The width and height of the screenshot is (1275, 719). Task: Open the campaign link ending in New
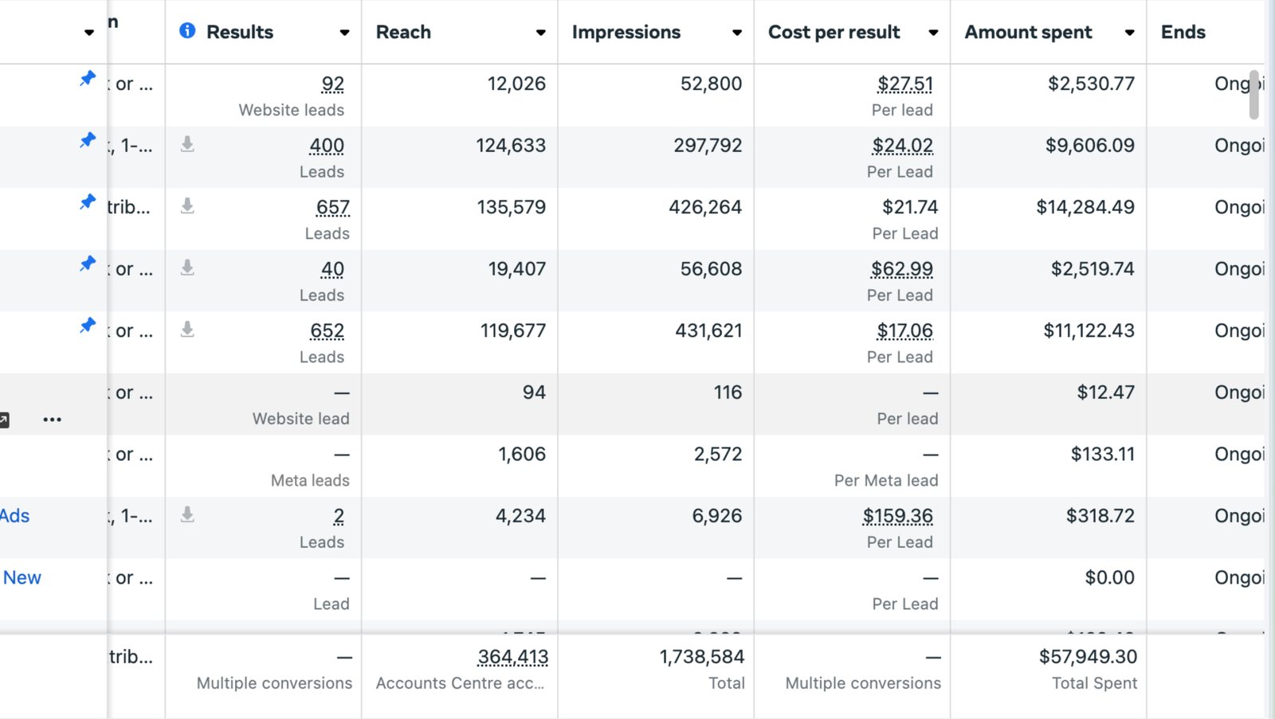22,577
